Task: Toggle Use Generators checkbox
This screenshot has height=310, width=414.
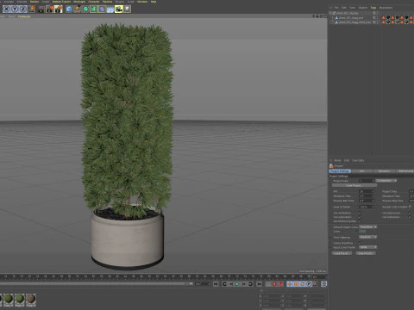Action: [360, 217]
